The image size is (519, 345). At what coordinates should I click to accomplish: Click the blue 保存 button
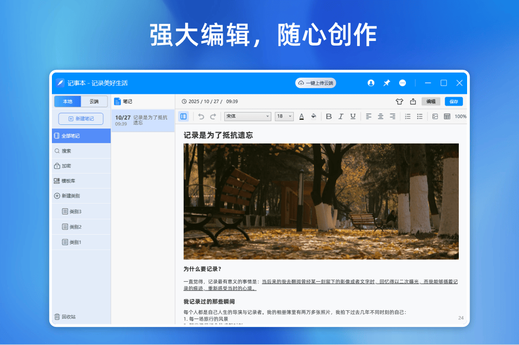pyautogui.click(x=454, y=102)
